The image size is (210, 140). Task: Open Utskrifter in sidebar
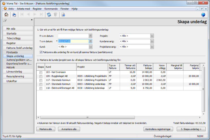[18, 81]
